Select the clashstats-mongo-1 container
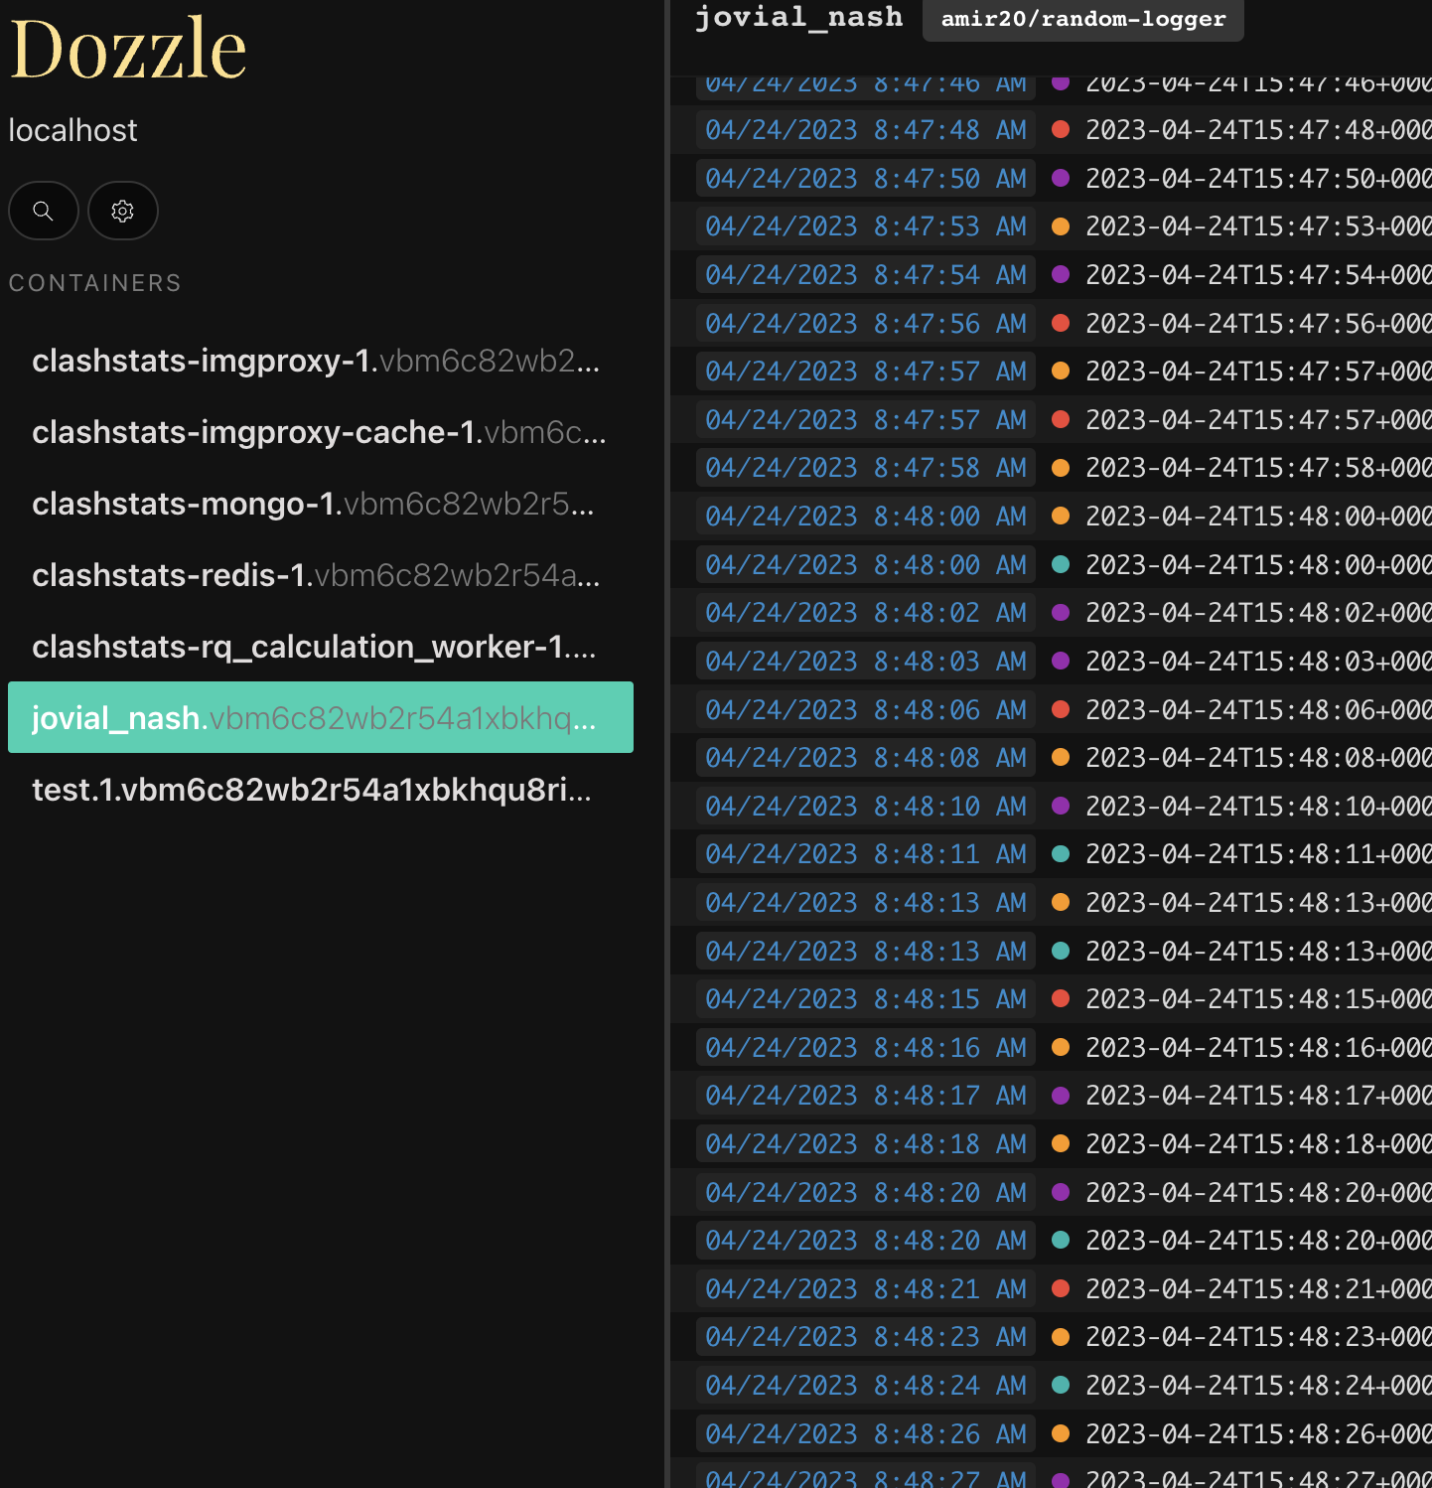 (312, 504)
